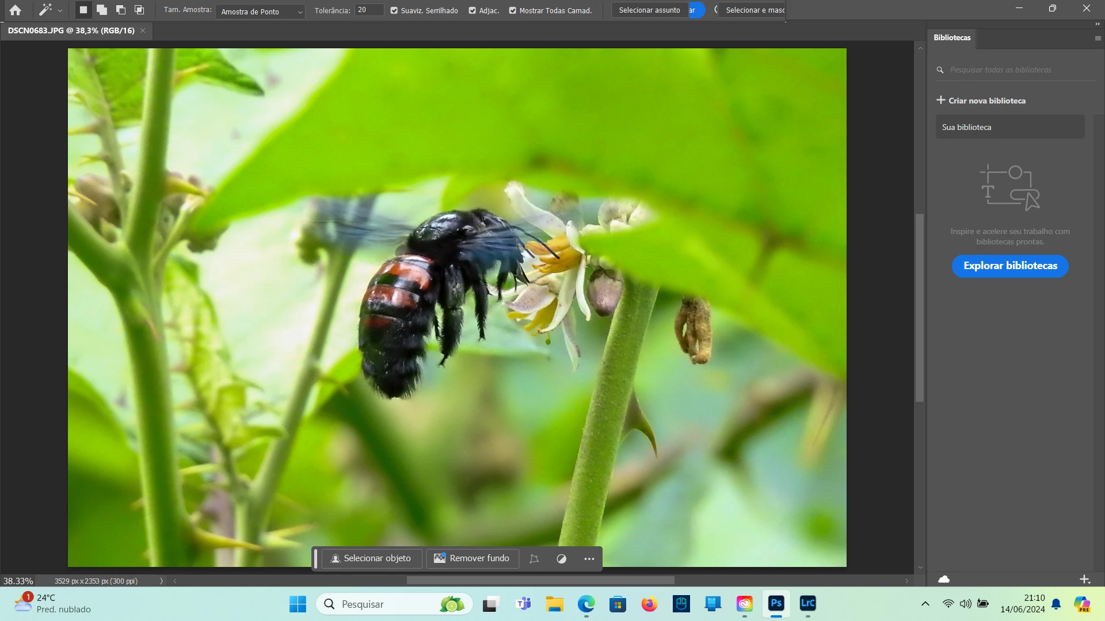This screenshot has width=1105, height=621.
Task: Click Remover fundo in contextual bar
Action: click(x=472, y=558)
